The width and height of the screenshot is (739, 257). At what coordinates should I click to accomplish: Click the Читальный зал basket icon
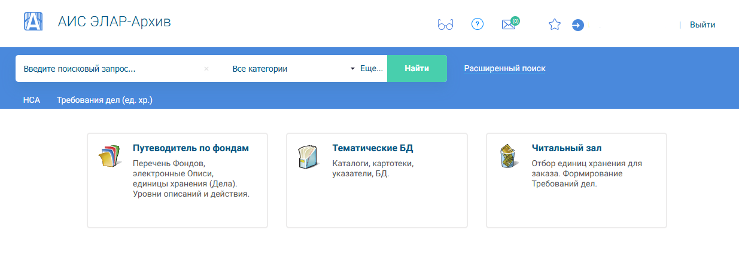(x=508, y=157)
